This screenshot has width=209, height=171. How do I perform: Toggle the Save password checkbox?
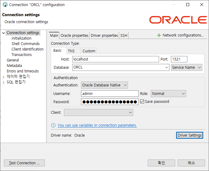pos(142,102)
